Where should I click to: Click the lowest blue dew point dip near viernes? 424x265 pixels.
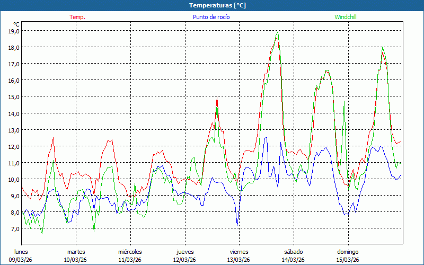(x=237, y=225)
